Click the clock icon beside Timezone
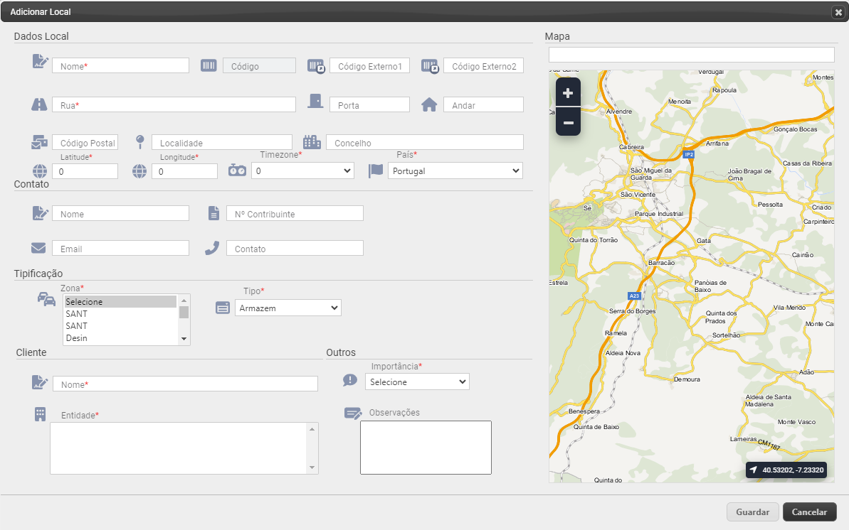849x530 pixels. (237, 171)
